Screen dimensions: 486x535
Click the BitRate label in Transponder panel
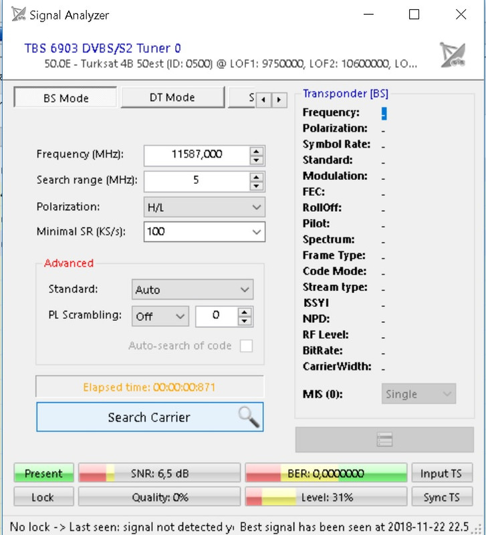pyautogui.click(x=323, y=350)
